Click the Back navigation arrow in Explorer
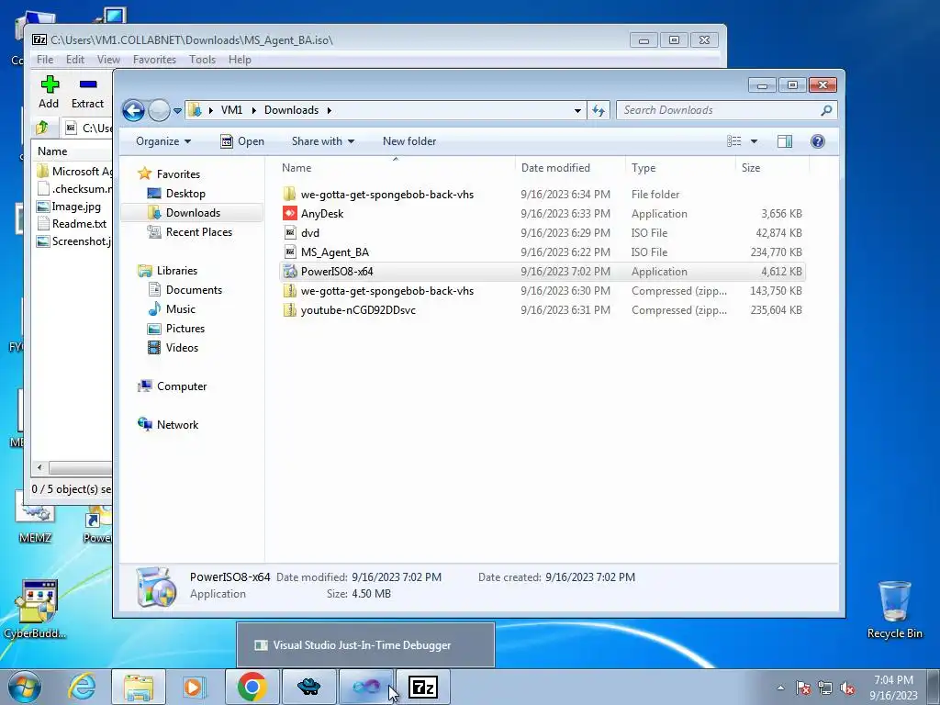 [133, 110]
